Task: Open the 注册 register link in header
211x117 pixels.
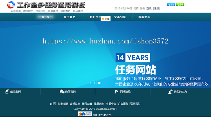Action: tap(156, 8)
